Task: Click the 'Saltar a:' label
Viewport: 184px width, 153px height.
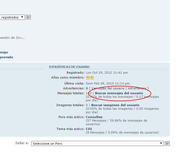Action: [x=22, y=143]
